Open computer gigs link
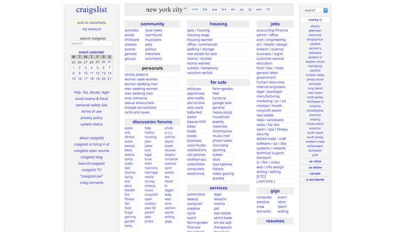 pos(264,197)
